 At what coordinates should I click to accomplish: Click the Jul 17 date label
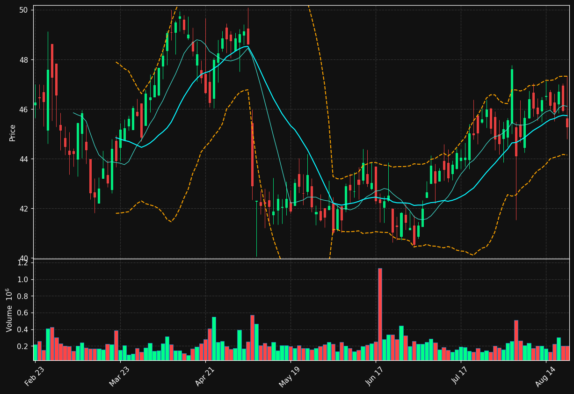(460, 377)
